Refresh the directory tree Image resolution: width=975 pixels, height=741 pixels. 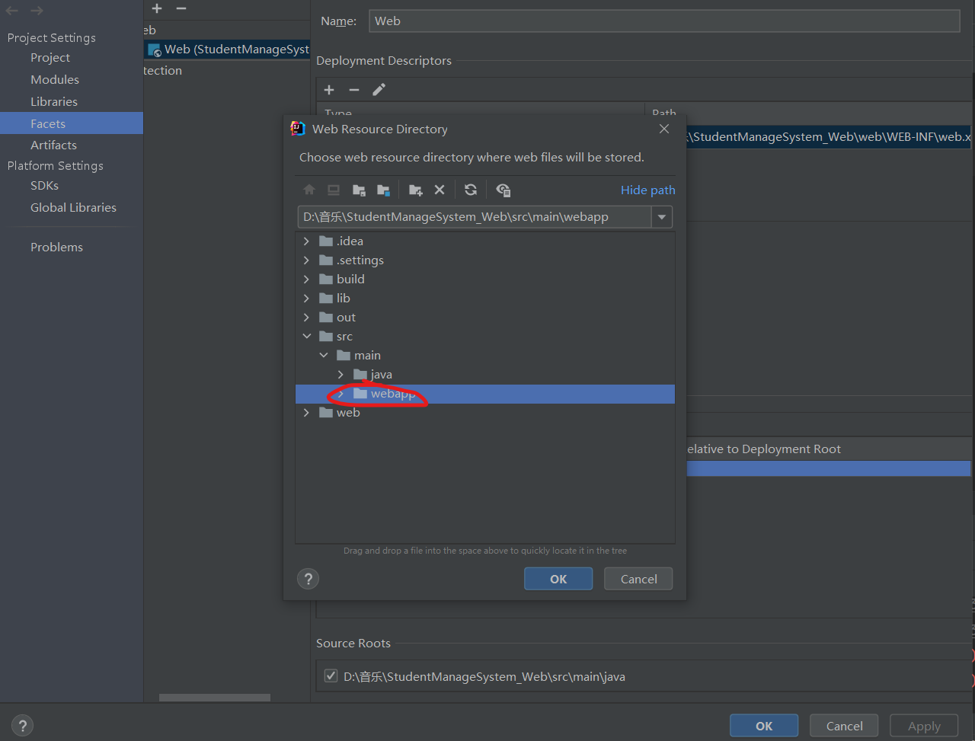tap(471, 190)
